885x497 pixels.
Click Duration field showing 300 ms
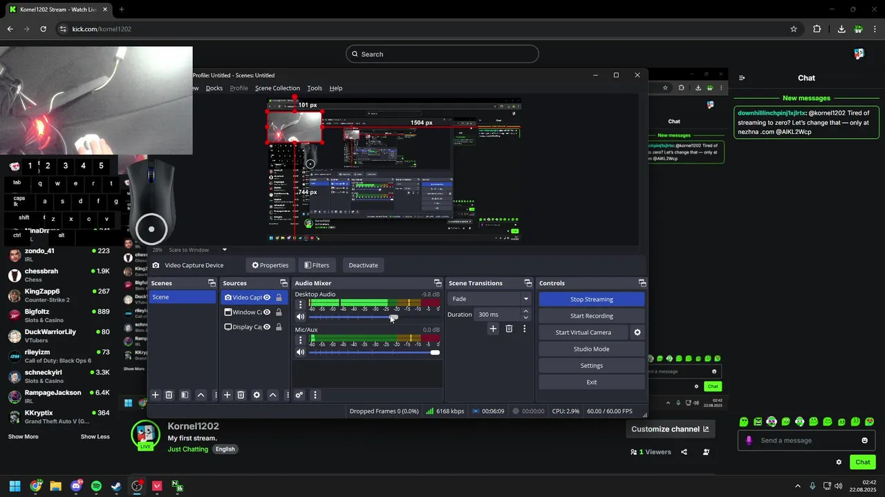(x=498, y=314)
